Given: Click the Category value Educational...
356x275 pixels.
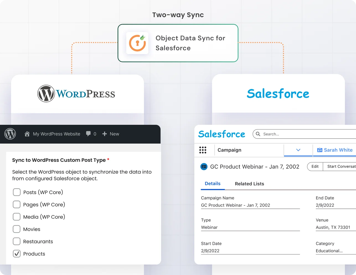Looking at the screenshot, I should 329,251.
